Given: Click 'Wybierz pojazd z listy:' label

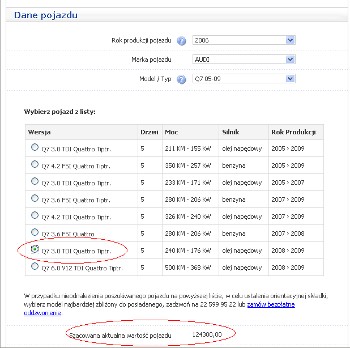Looking at the screenshot, I should [x=60, y=112].
